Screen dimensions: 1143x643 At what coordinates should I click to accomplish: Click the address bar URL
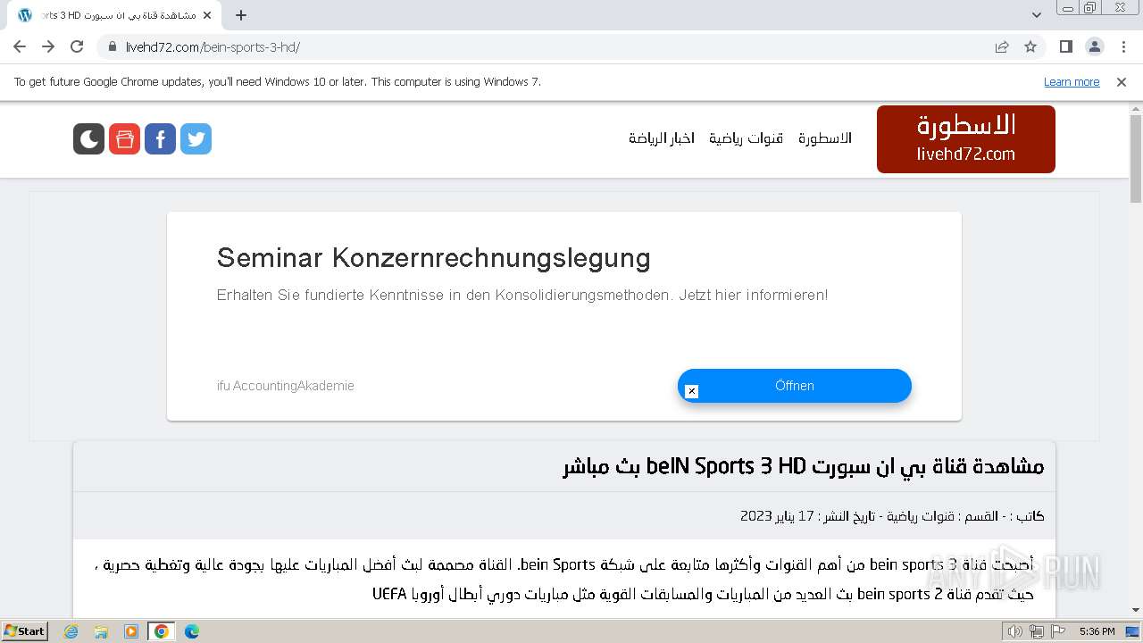(x=213, y=47)
